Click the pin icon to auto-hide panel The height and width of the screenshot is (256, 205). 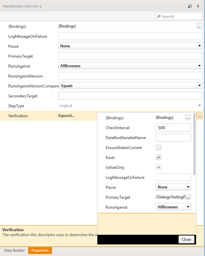click(x=198, y=6)
